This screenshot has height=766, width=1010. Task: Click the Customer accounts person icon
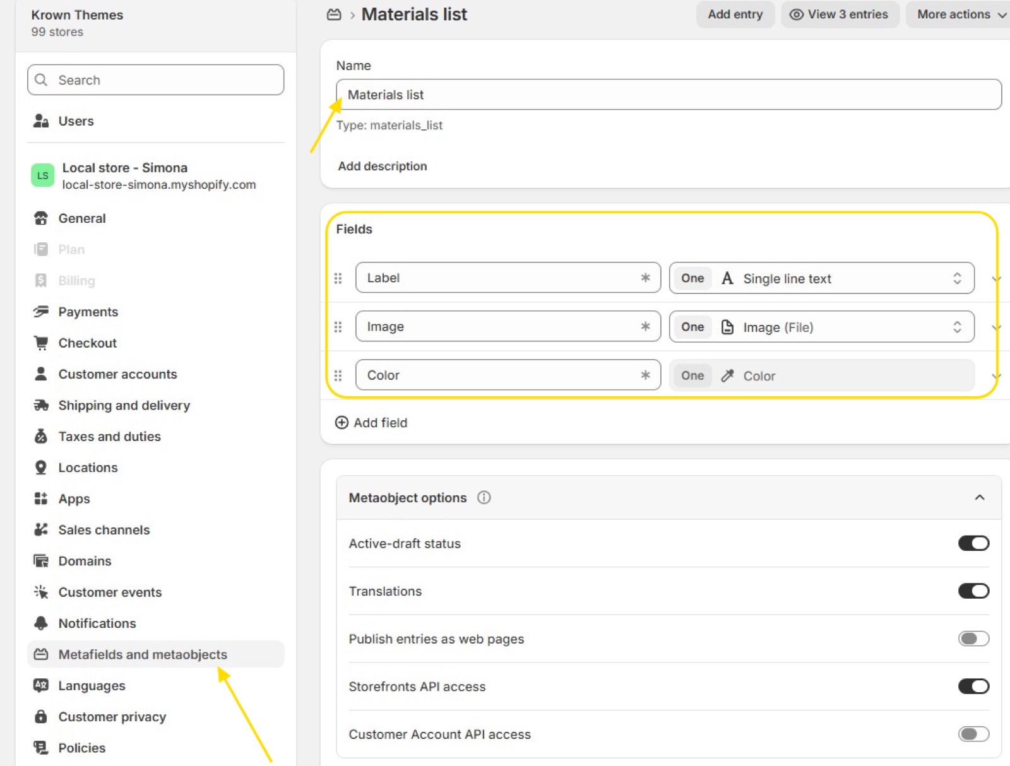[x=41, y=374]
